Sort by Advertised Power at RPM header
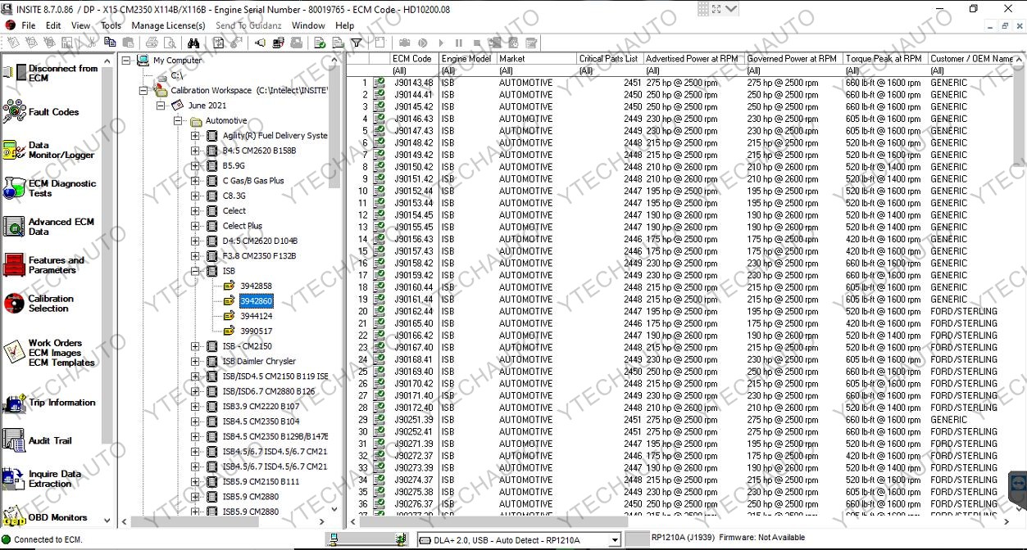This screenshot has width=1027, height=550. pos(693,59)
